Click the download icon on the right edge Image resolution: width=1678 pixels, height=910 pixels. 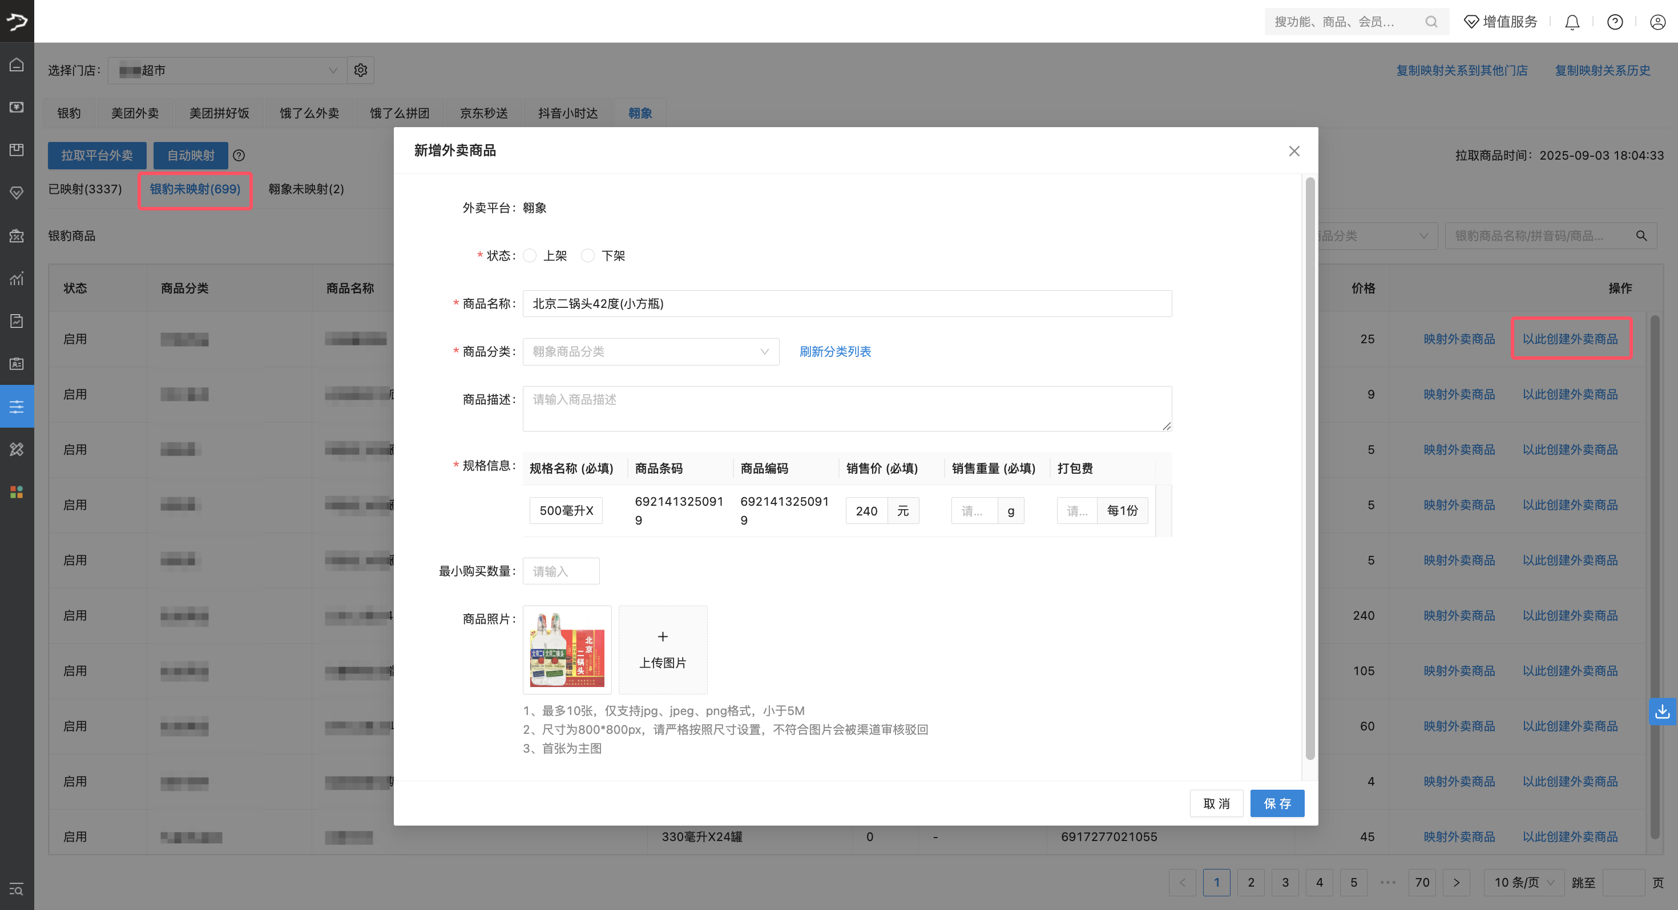coord(1663,712)
